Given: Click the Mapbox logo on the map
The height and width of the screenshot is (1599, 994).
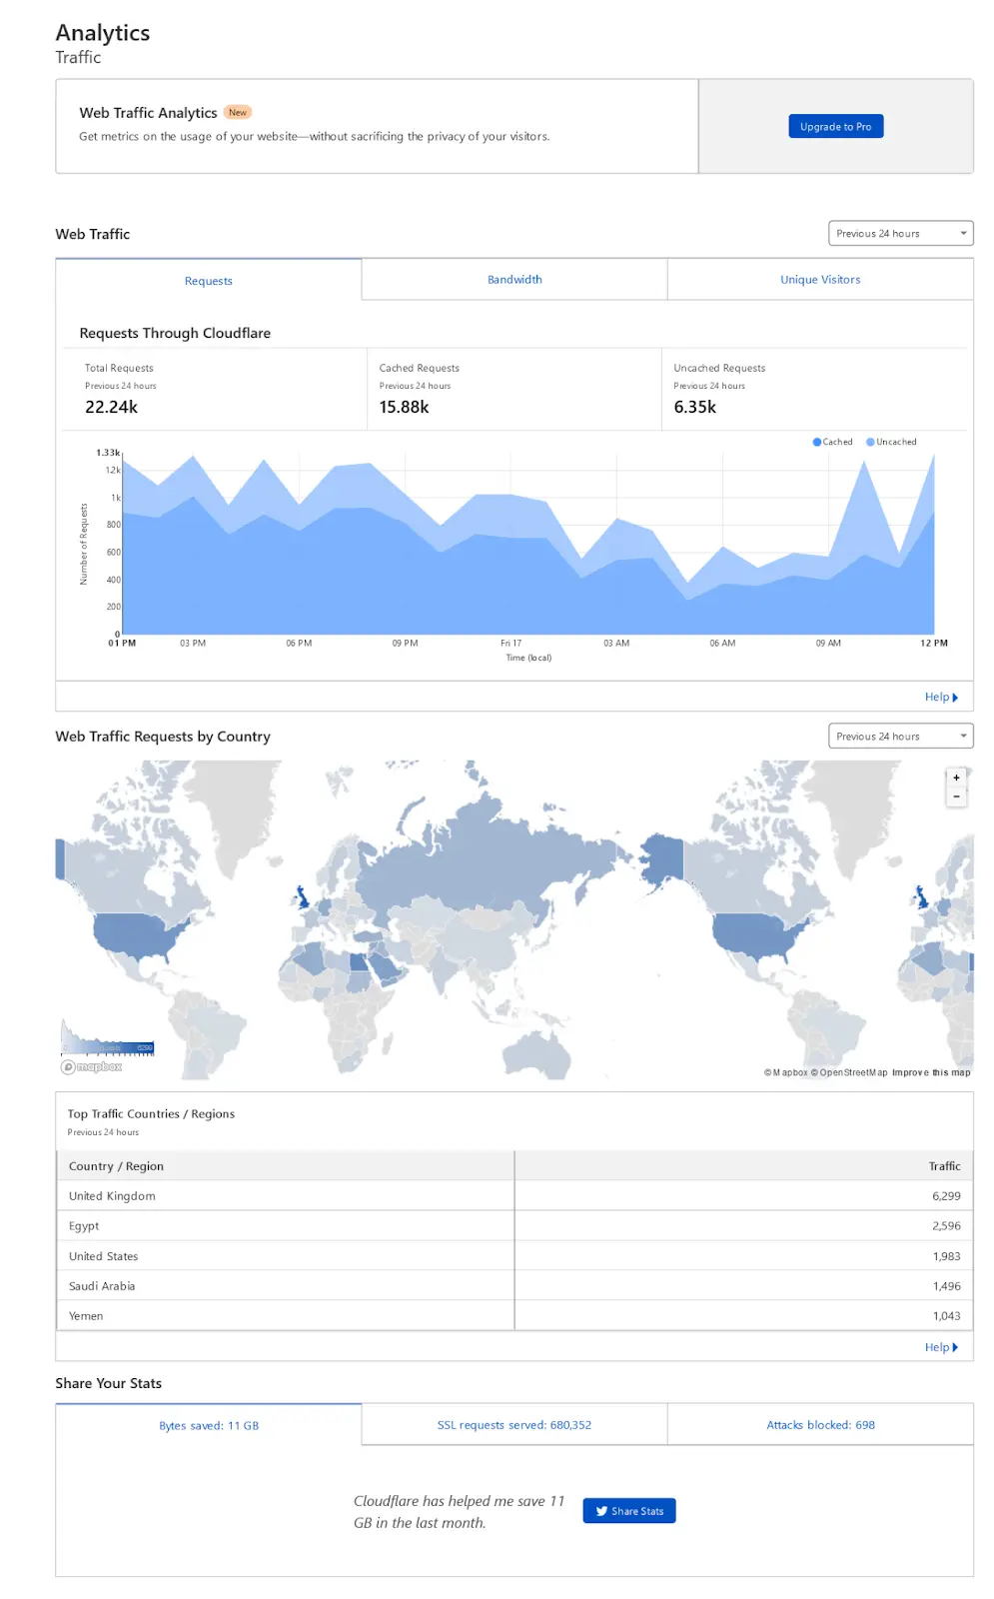Looking at the screenshot, I should pyautogui.click(x=92, y=1066).
